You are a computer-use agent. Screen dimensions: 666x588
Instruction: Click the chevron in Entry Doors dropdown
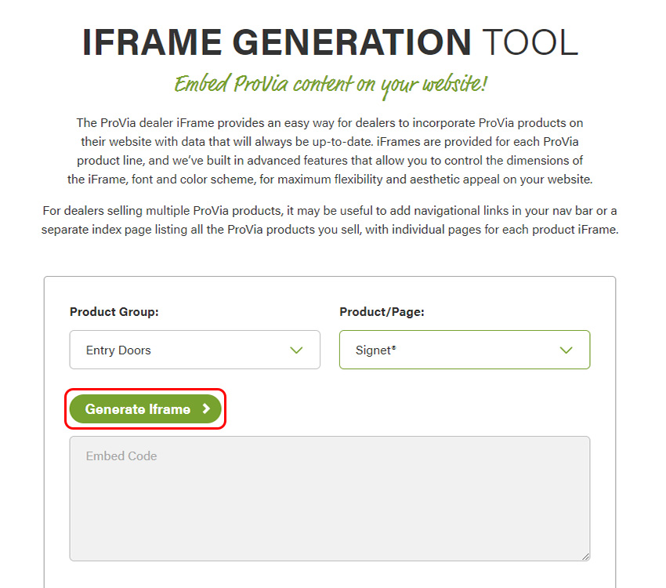(x=296, y=350)
